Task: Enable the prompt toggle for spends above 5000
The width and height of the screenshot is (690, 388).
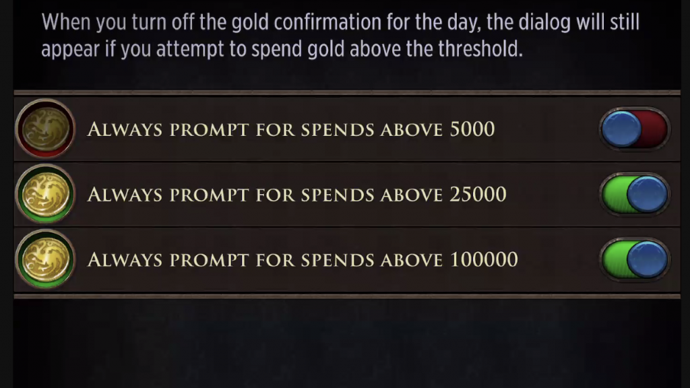Action: click(x=635, y=129)
